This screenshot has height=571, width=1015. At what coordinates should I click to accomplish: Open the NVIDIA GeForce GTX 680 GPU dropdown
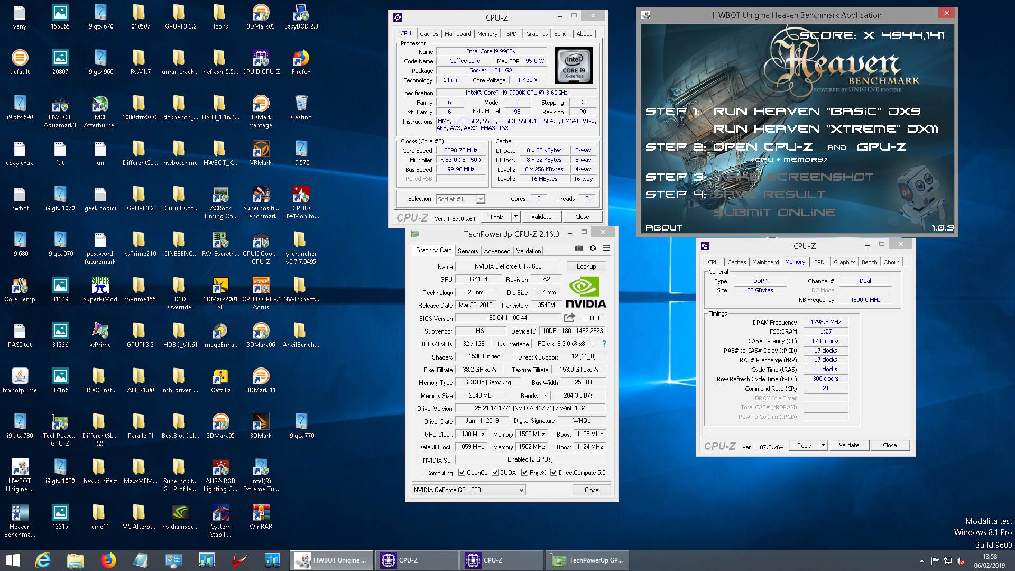[x=468, y=490]
